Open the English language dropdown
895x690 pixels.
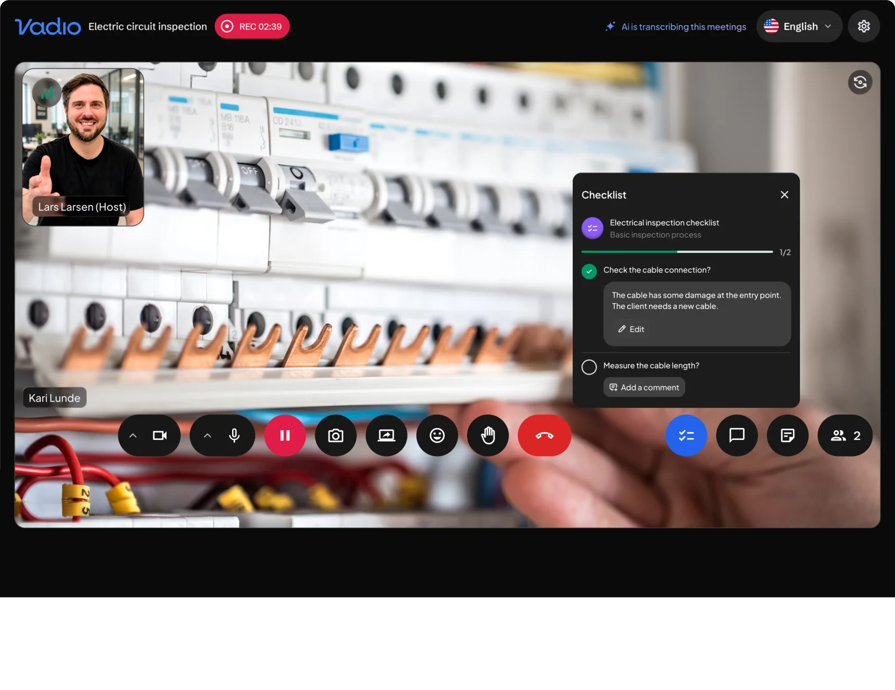(x=799, y=26)
